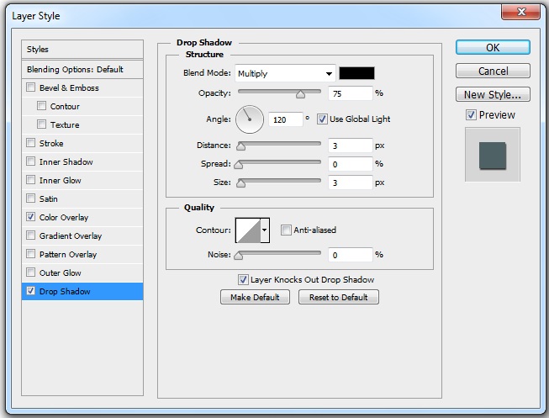Viewport: 549px width, 418px height.
Task: Select the Outer Glow row label
Action: point(60,273)
